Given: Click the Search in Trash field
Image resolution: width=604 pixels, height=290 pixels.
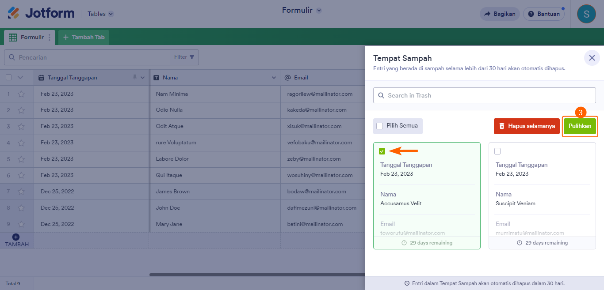Looking at the screenshot, I should (484, 95).
